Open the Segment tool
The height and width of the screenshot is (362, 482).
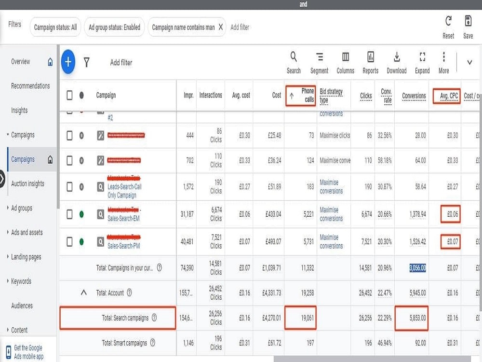coord(320,62)
